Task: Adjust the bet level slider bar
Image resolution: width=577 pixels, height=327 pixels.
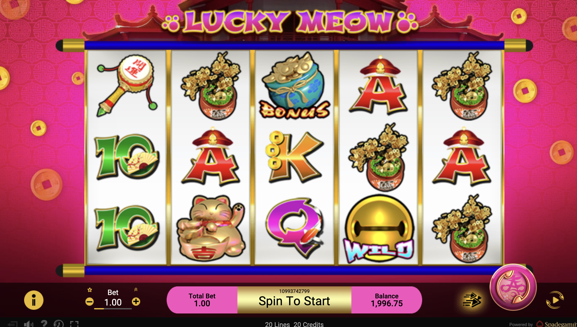Action: [113, 309]
